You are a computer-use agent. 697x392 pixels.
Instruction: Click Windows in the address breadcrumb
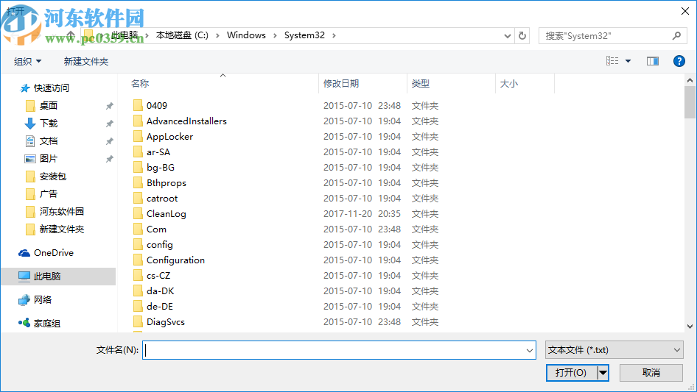[x=246, y=35]
